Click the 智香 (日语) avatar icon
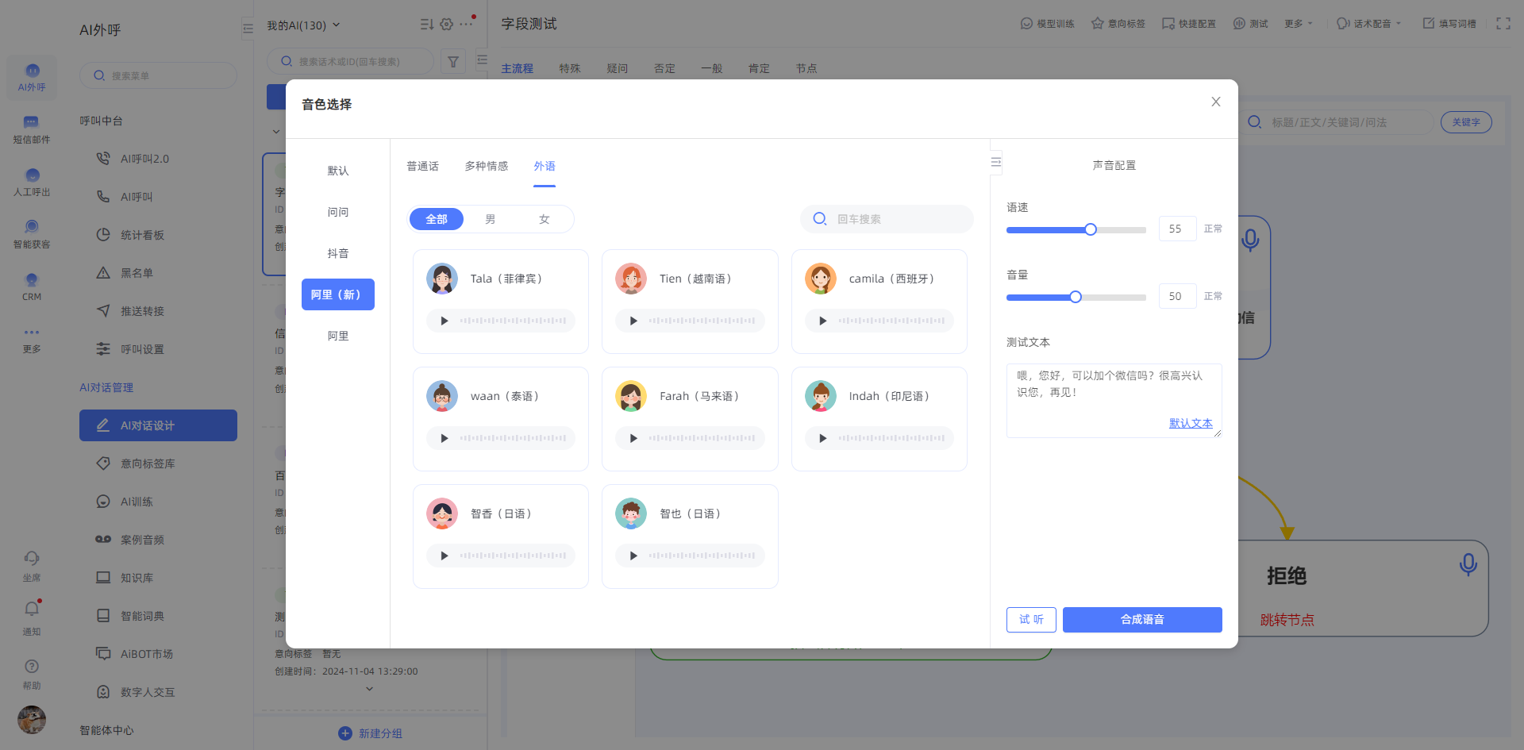This screenshot has width=1524, height=750. [x=442, y=513]
